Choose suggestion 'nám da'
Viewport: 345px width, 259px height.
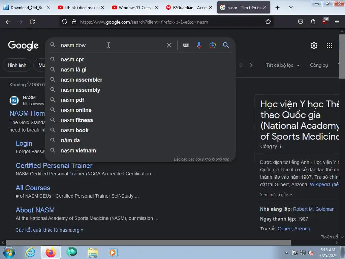(x=140, y=141)
